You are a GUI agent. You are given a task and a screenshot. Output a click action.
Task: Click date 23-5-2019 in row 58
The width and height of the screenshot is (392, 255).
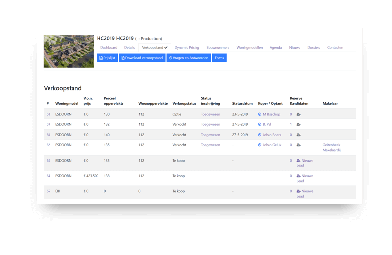pyautogui.click(x=240, y=114)
